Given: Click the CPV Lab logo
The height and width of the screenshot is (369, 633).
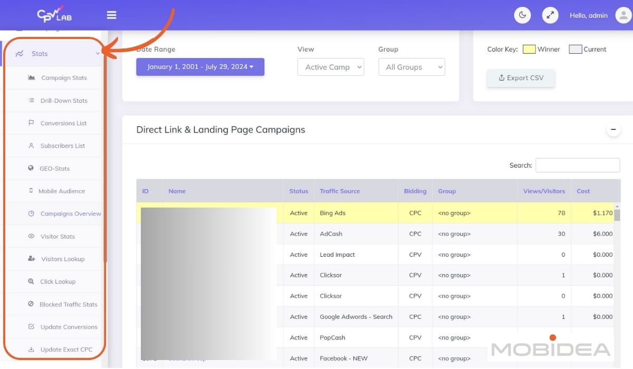Looking at the screenshot, I should tap(54, 14).
